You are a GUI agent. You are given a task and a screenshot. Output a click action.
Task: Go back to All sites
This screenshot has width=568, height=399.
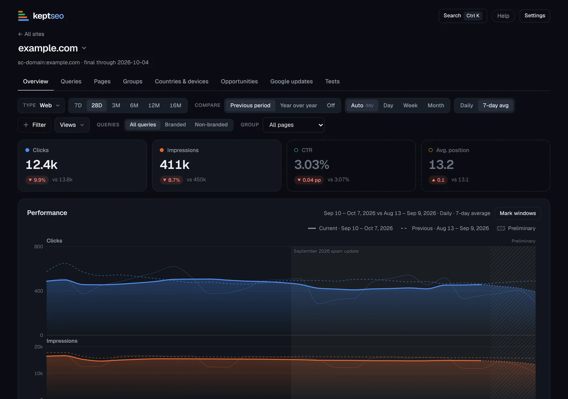point(31,34)
